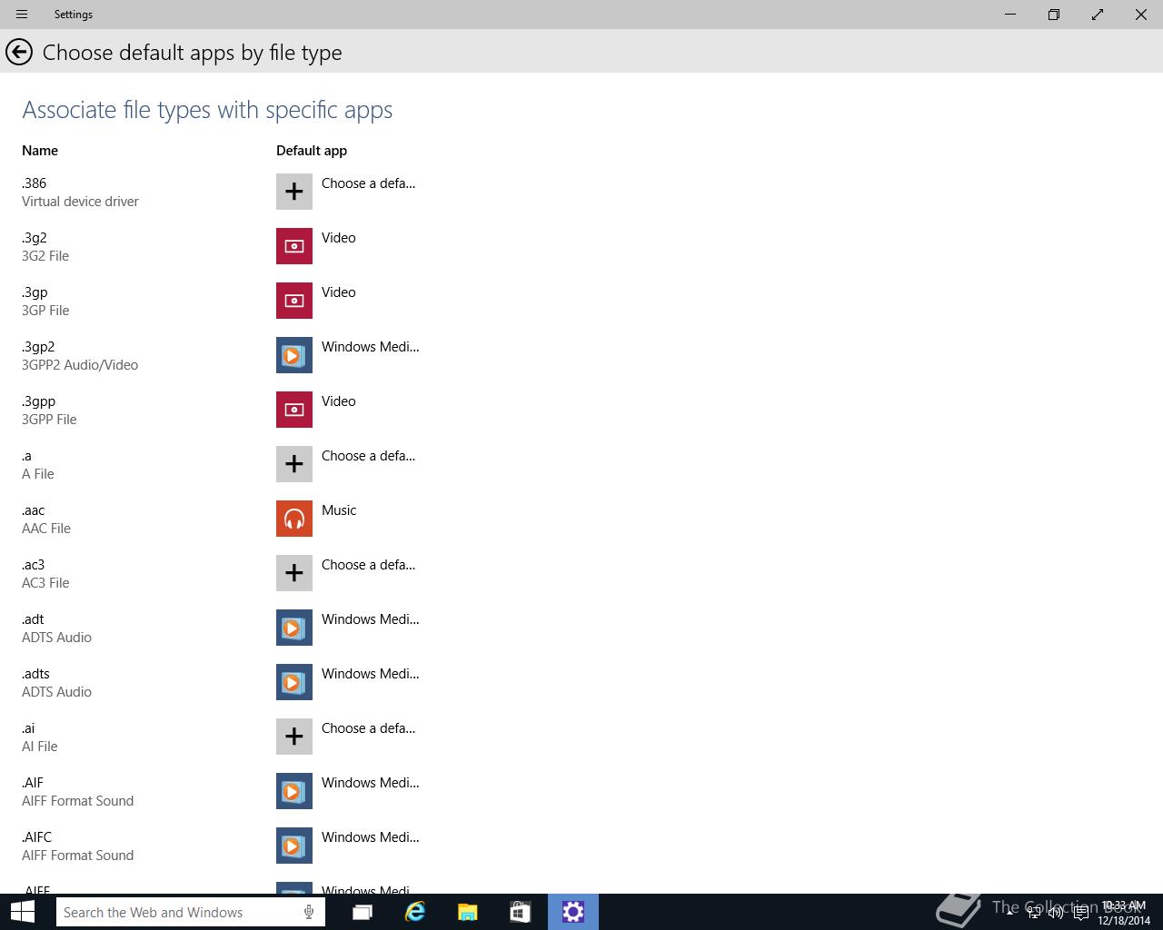Click Windows Media Player icon for .AIF
This screenshot has width=1163, height=930.
(x=294, y=791)
